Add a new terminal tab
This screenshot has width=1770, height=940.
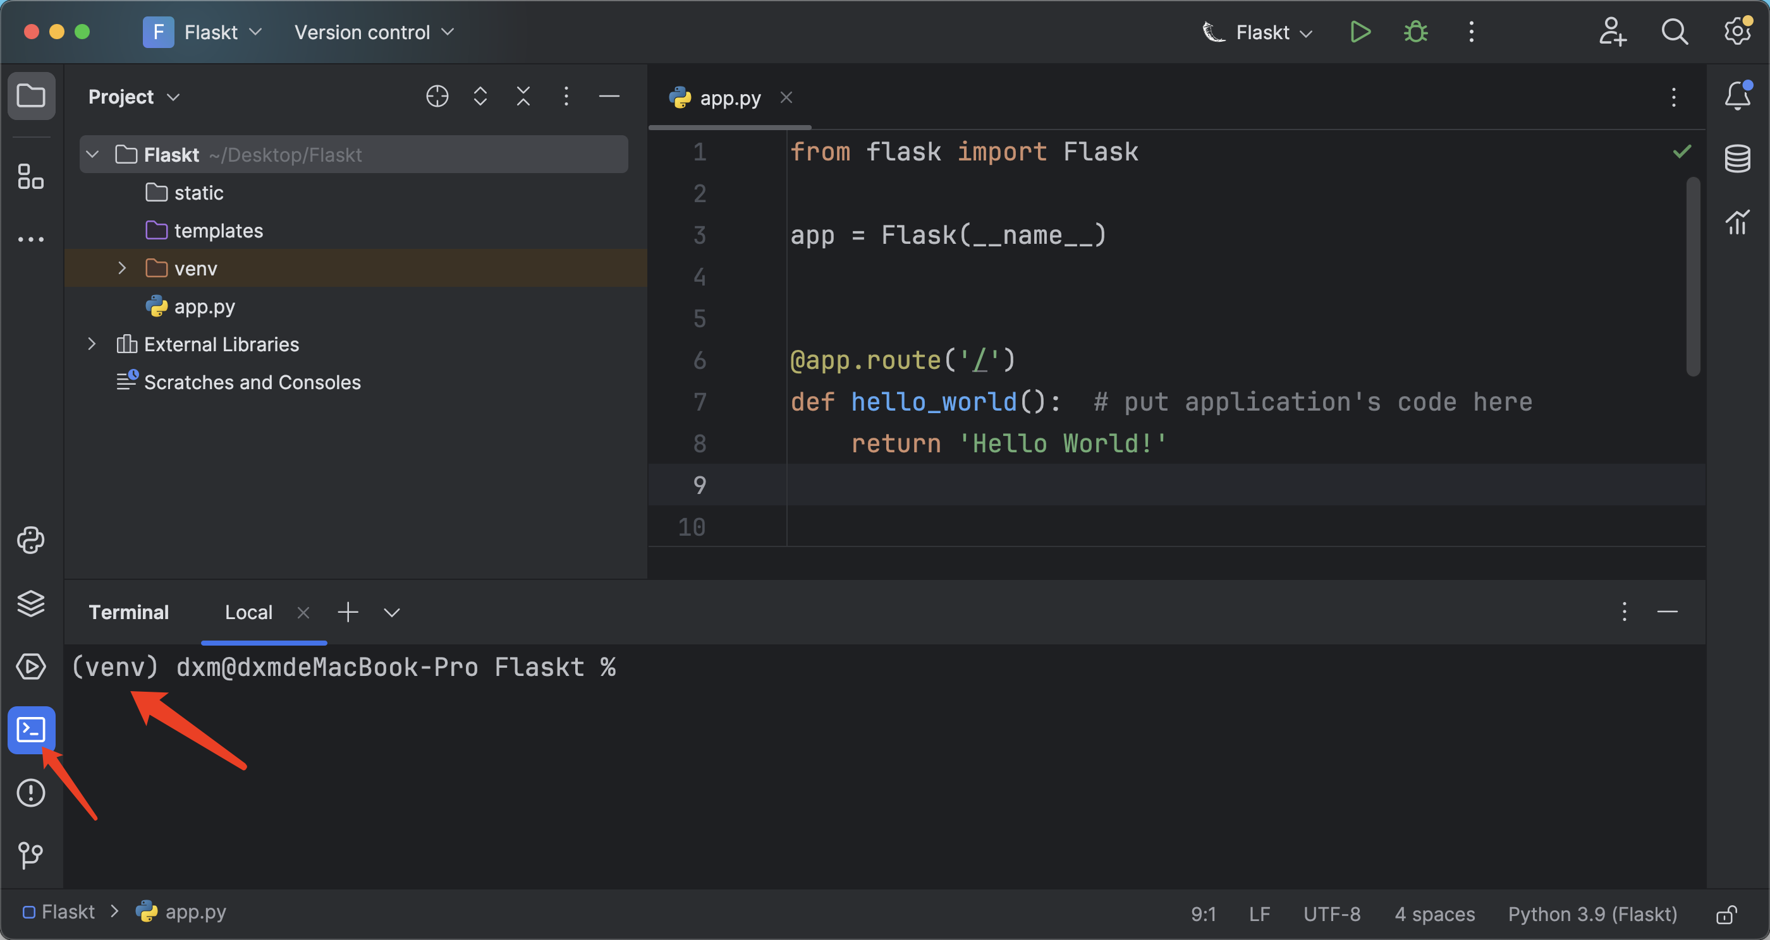[348, 612]
